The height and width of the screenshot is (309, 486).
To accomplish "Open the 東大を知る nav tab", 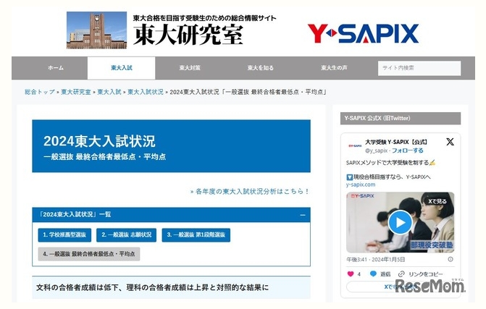I will click(x=260, y=68).
